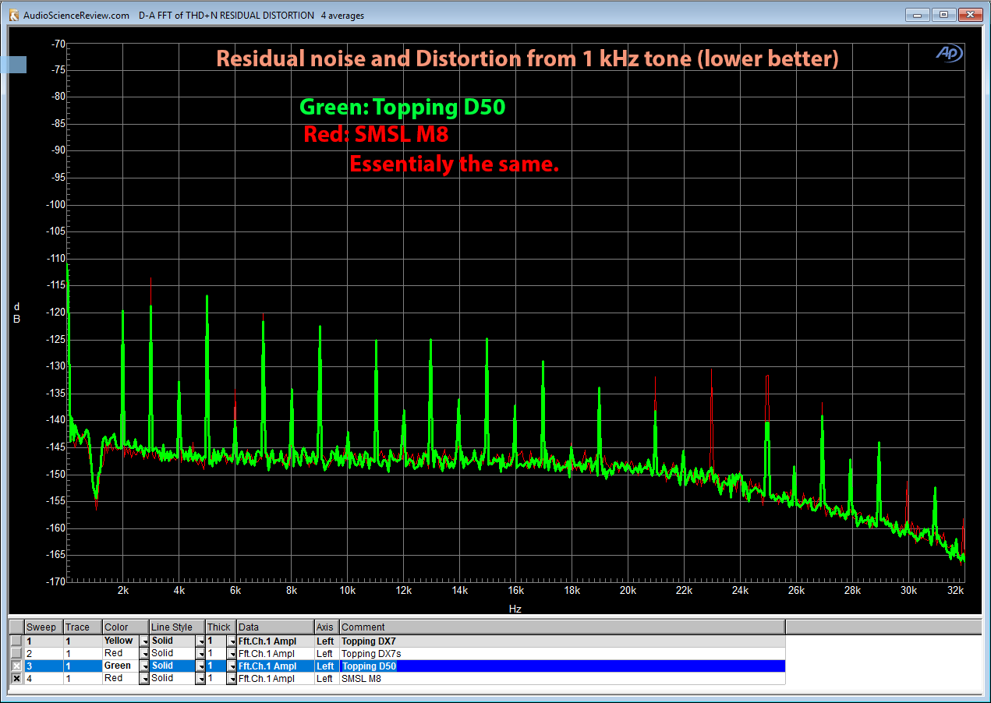Click the Green color cell for sweep 3

click(120, 666)
